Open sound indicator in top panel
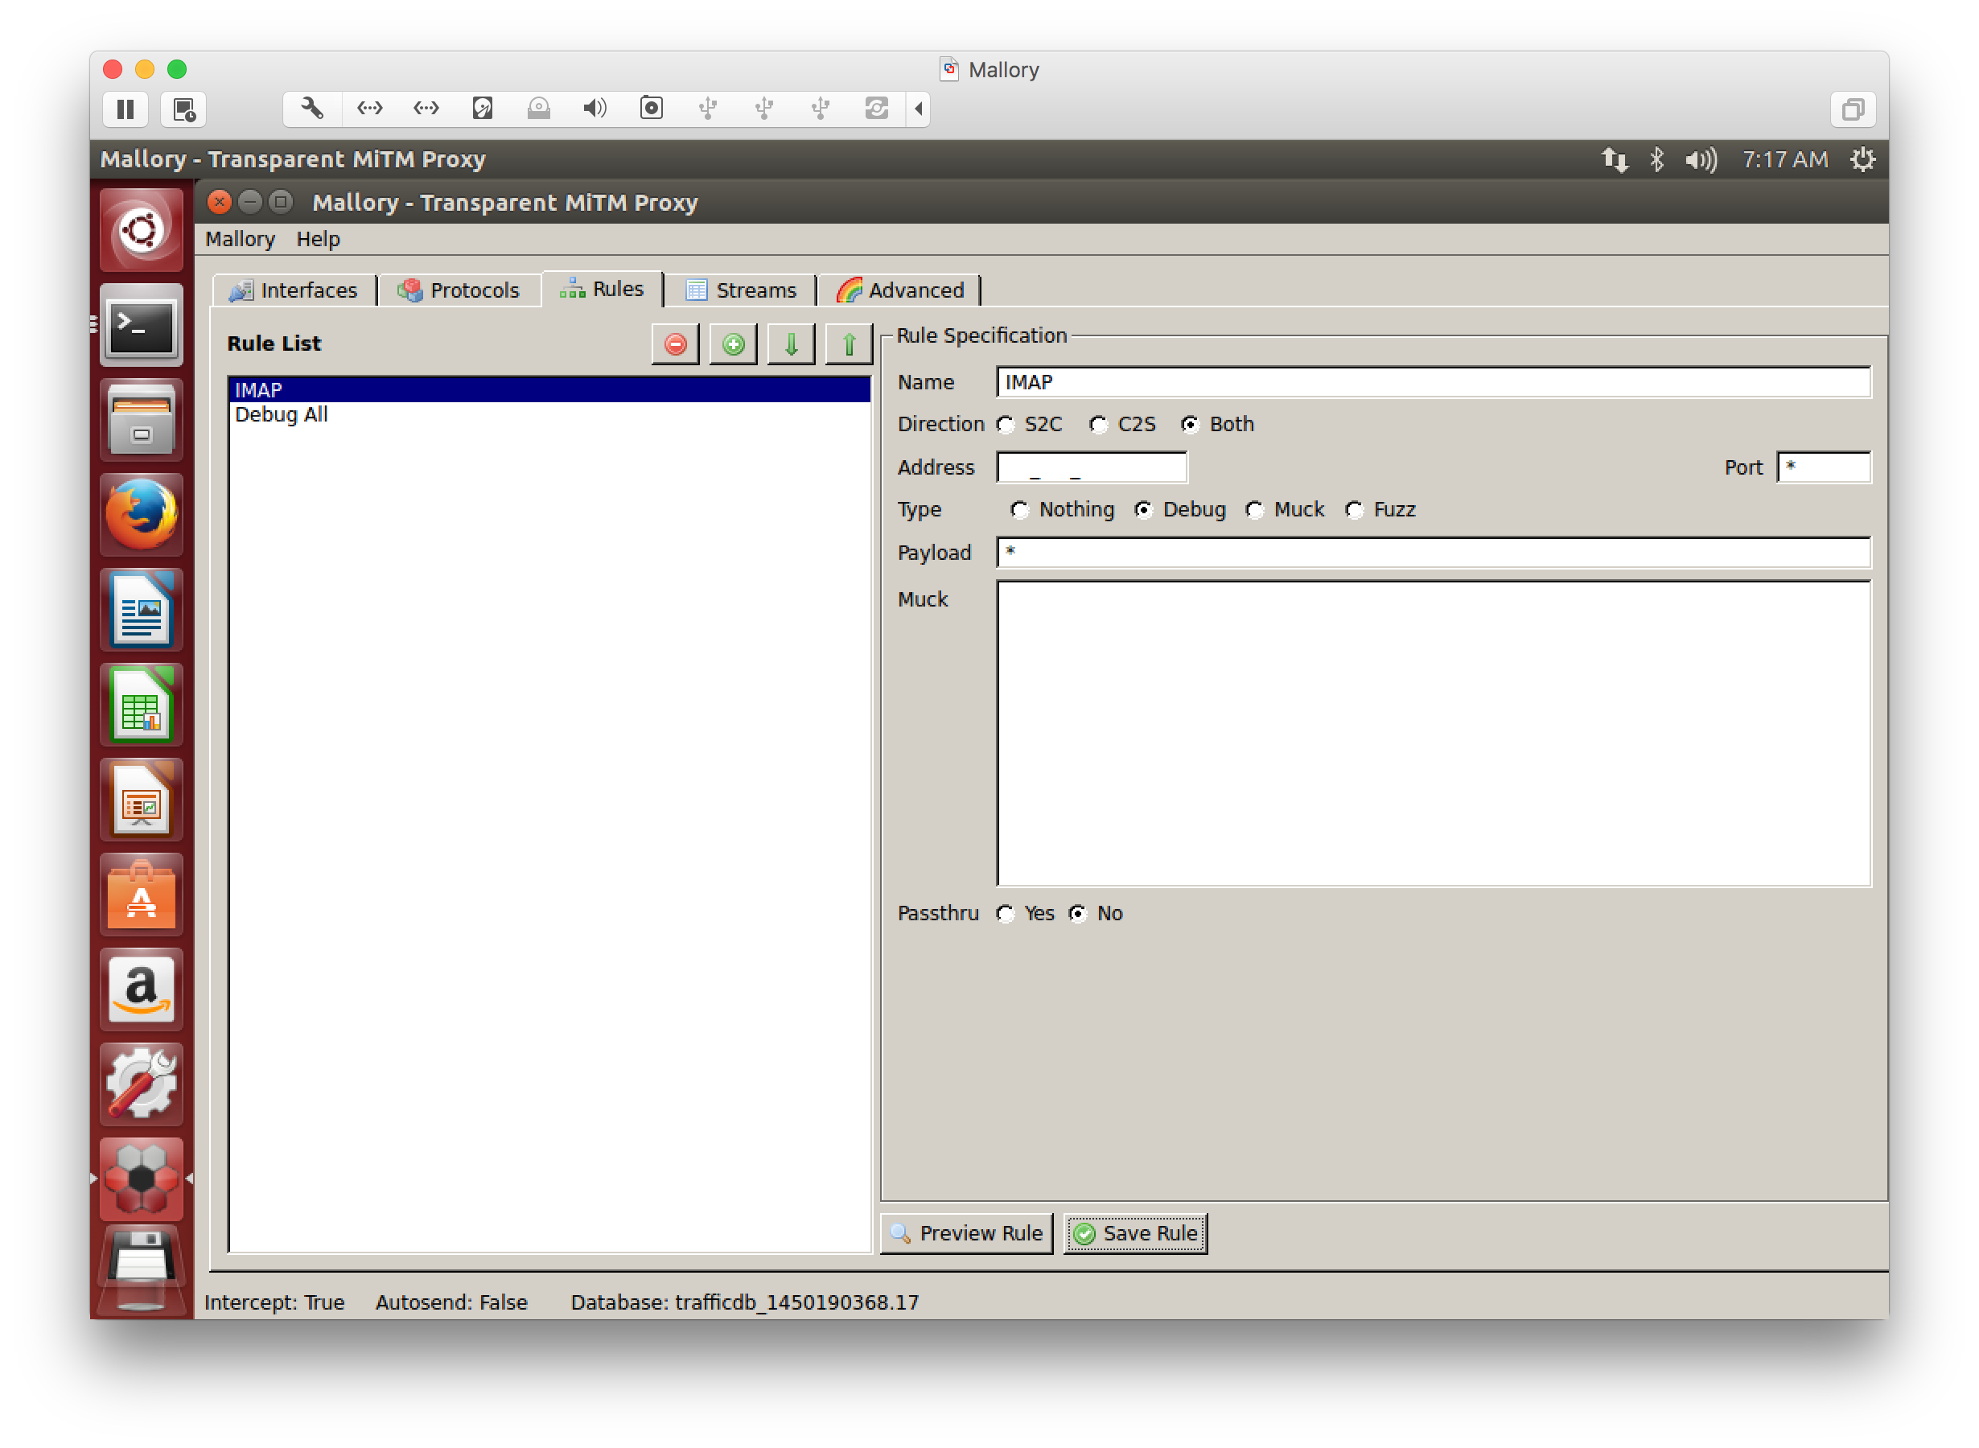Screen dimensions: 1979x1448 [1701, 159]
